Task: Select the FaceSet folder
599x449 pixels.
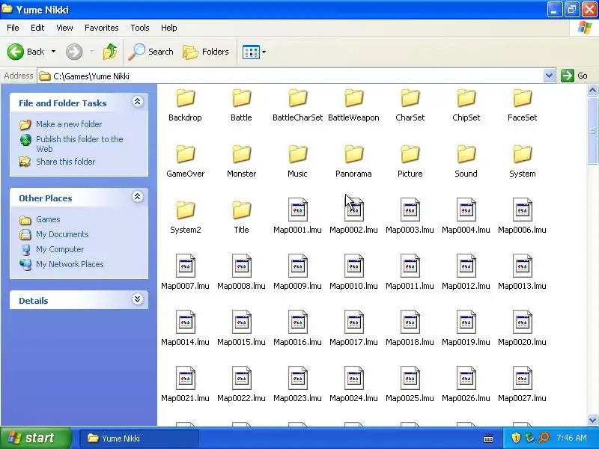Action: pyautogui.click(x=522, y=105)
